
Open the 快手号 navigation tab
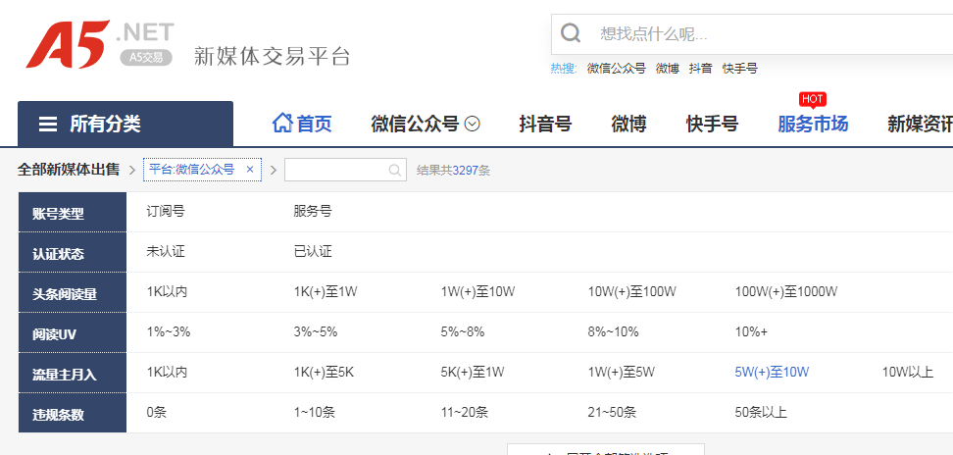coord(712,125)
